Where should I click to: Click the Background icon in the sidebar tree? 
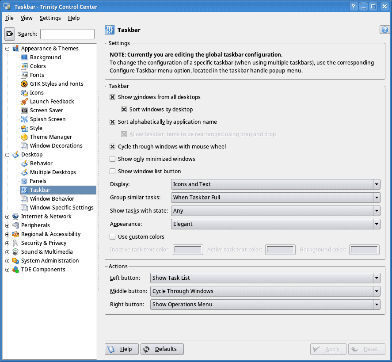[x=24, y=57]
